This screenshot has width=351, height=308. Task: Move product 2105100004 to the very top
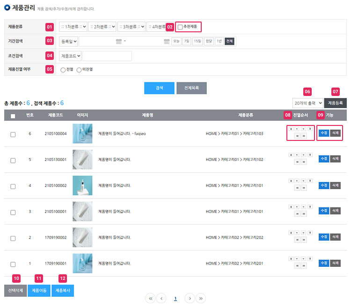(x=291, y=129)
